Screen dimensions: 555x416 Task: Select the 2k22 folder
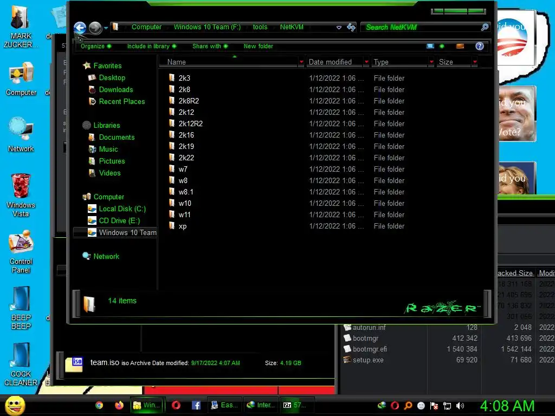(186, 158)
